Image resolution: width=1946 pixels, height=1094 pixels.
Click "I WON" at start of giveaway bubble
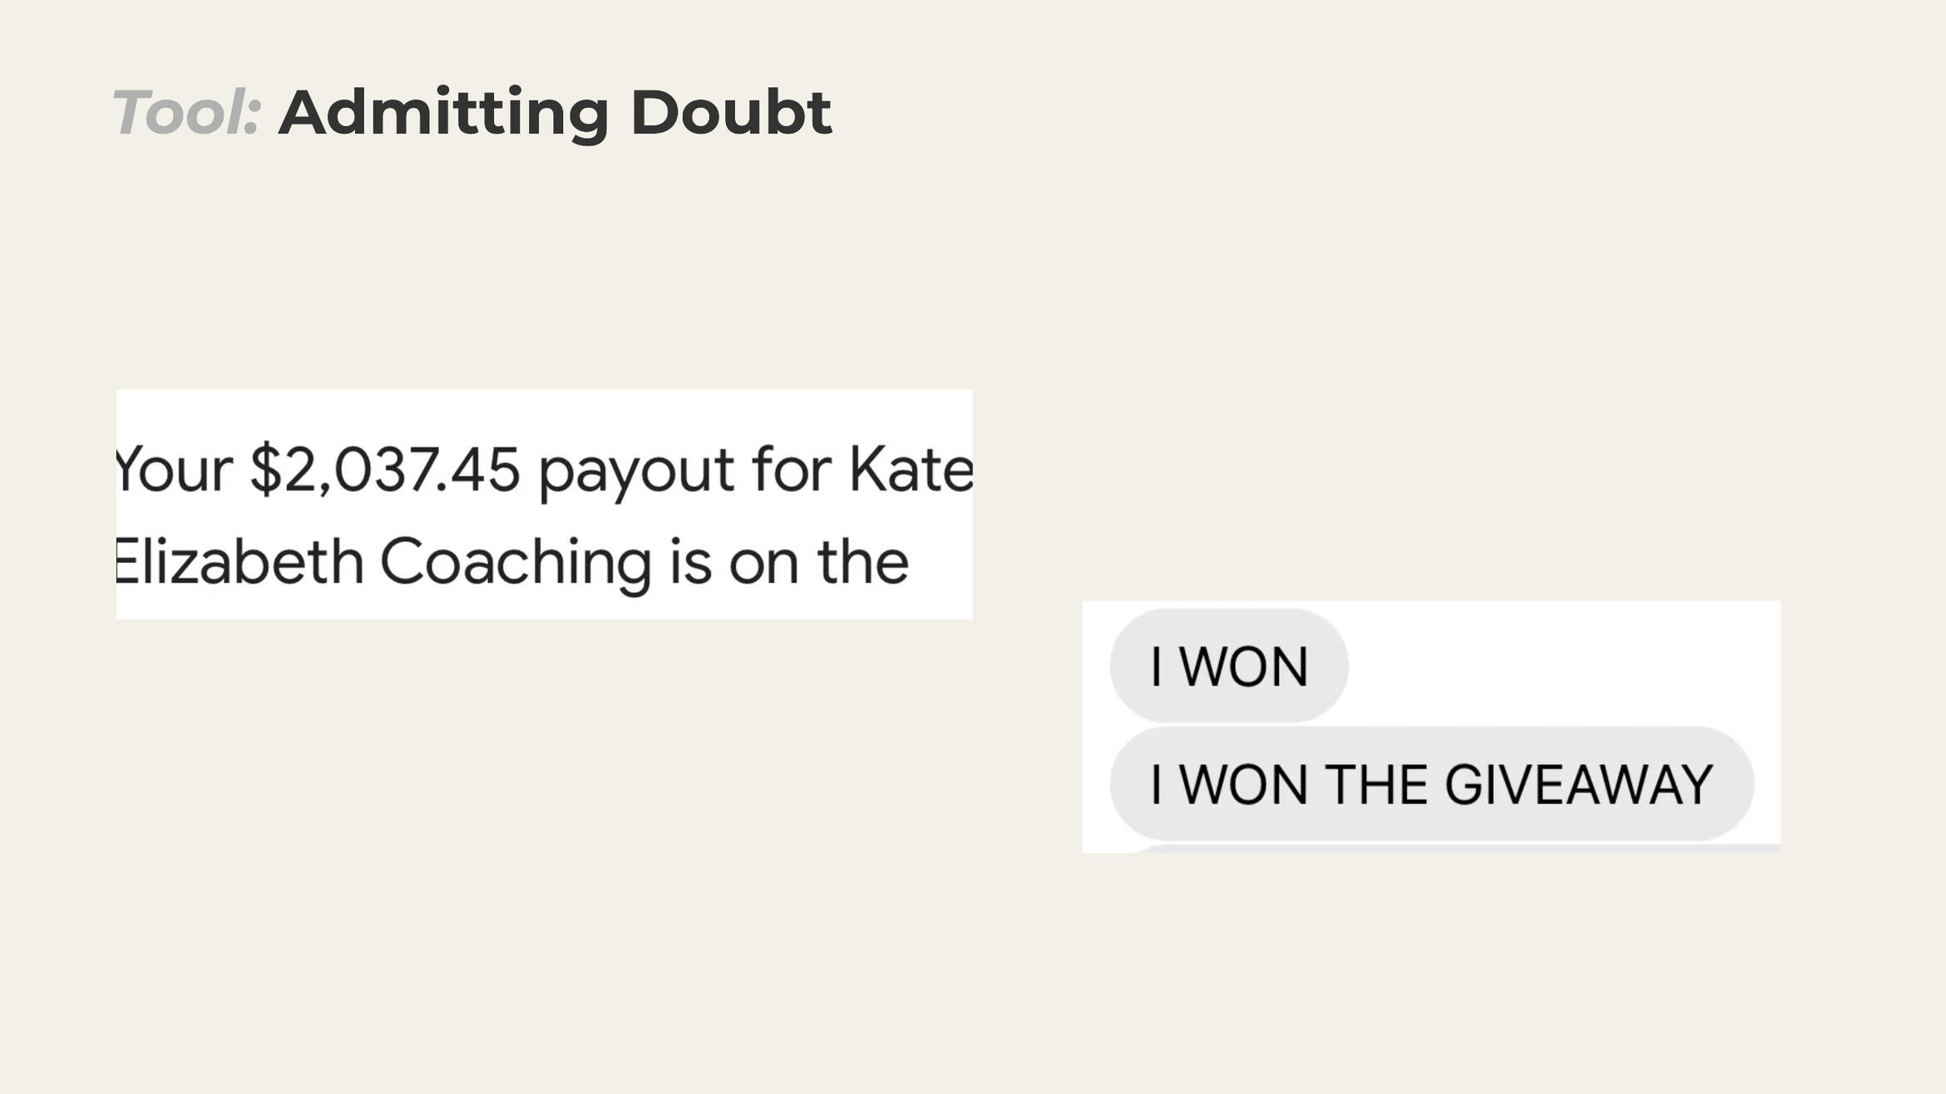pos(1228,784)
